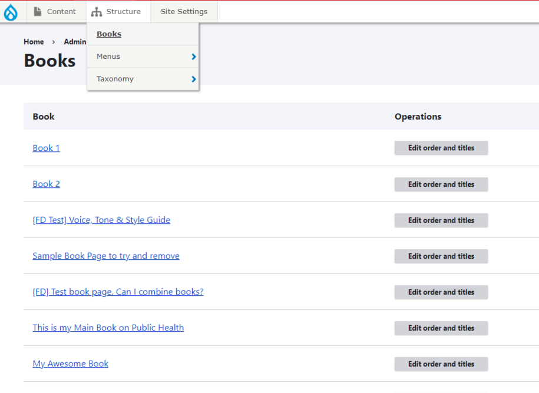Choose Menus from the Structure dropdown
Image resolution: width=539 pixels, height=393 pixels.
(108, 57)
